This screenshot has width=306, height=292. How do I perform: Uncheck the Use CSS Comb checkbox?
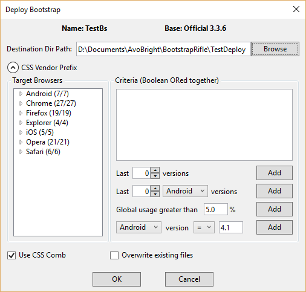[11, 255]
